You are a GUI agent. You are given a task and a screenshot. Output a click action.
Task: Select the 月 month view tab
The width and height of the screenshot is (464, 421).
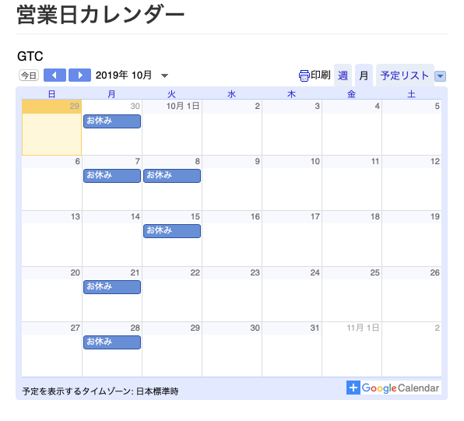pos(364,75)
